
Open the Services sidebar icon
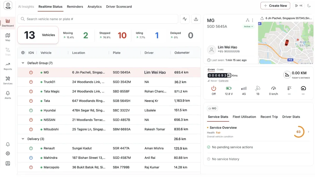pyautogui.click(x=8, y=81)
